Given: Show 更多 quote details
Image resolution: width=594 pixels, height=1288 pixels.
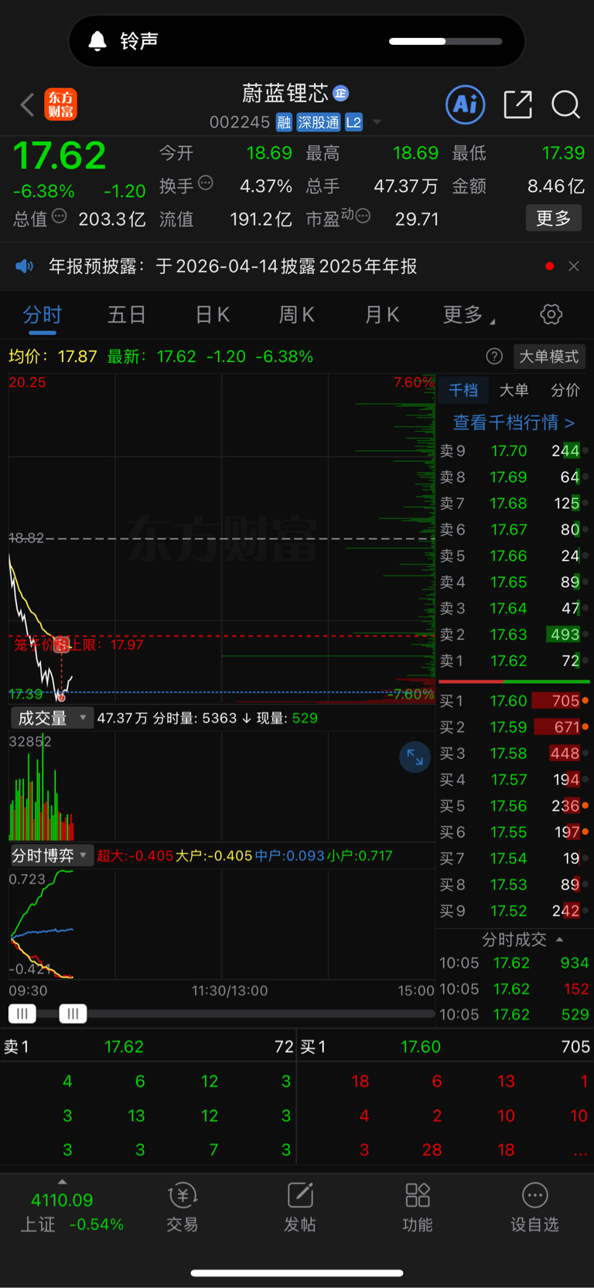Looking at the screenshot, I should [x=554, y=218].
